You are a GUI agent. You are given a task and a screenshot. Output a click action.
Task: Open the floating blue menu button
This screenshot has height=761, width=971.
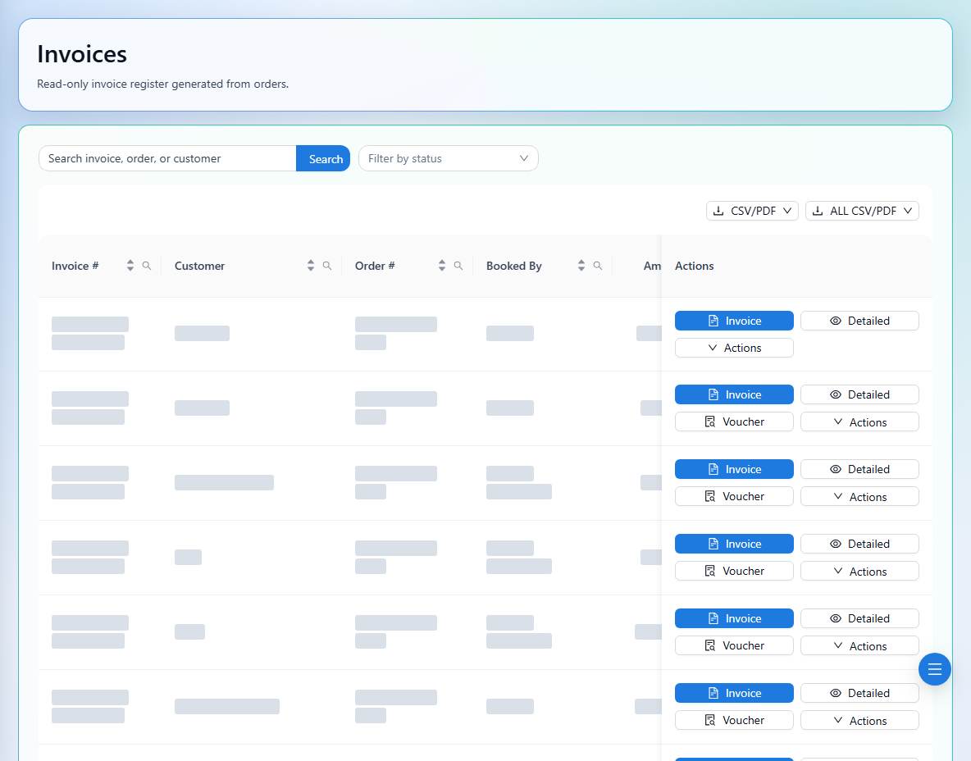click(x=934, y=668)
